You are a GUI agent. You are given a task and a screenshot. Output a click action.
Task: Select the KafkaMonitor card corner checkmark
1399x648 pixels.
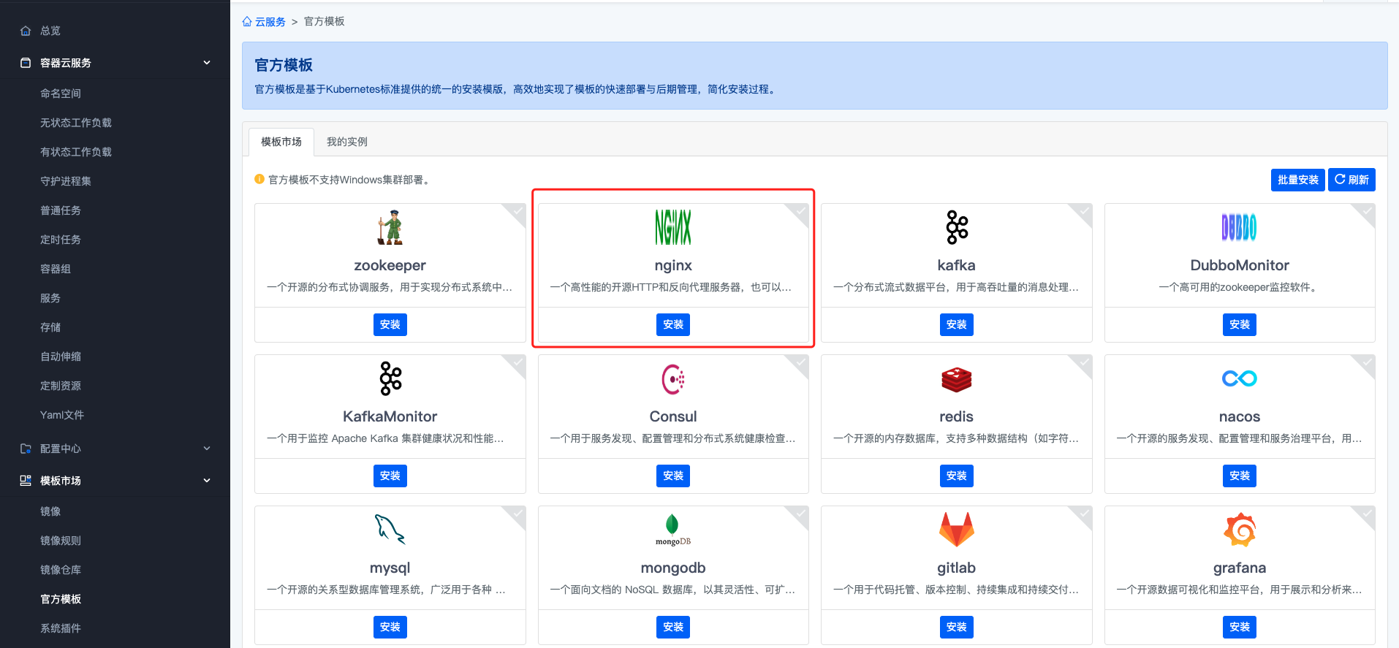coord(517,363)
